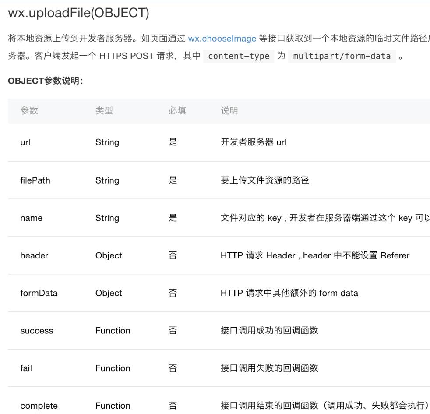Click description 要上传文件资源的路径
This screenshot has height=414, width=430.
pyautogui.click(x=265, y=180)
